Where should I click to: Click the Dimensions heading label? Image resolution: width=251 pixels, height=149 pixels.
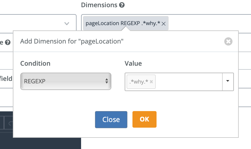point(99,5)
